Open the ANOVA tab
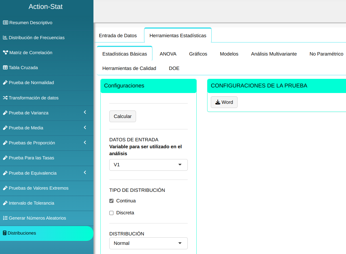 168,54
